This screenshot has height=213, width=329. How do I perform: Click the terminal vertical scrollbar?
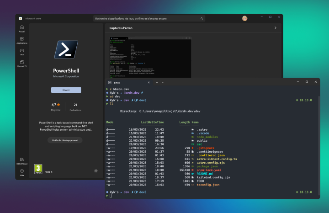tap(319, 146)
